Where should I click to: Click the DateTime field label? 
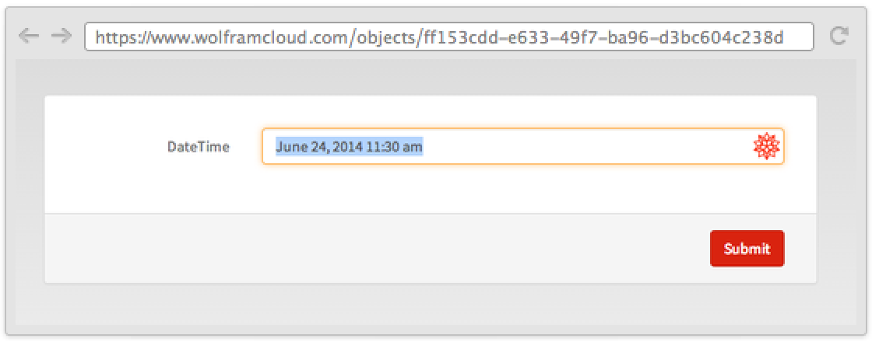coord(198,147)
